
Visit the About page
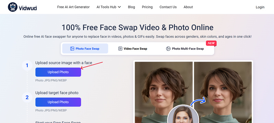coord(188,7)
